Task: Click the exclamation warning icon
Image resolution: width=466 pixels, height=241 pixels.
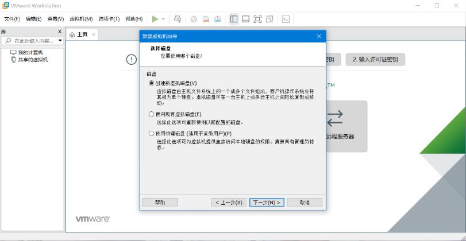Action: tap(132, 59)
